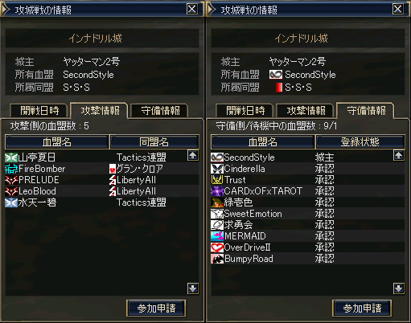Click scroll down arrow in defender list
This screenshot has width=411, height=323.
click(399, 288)
